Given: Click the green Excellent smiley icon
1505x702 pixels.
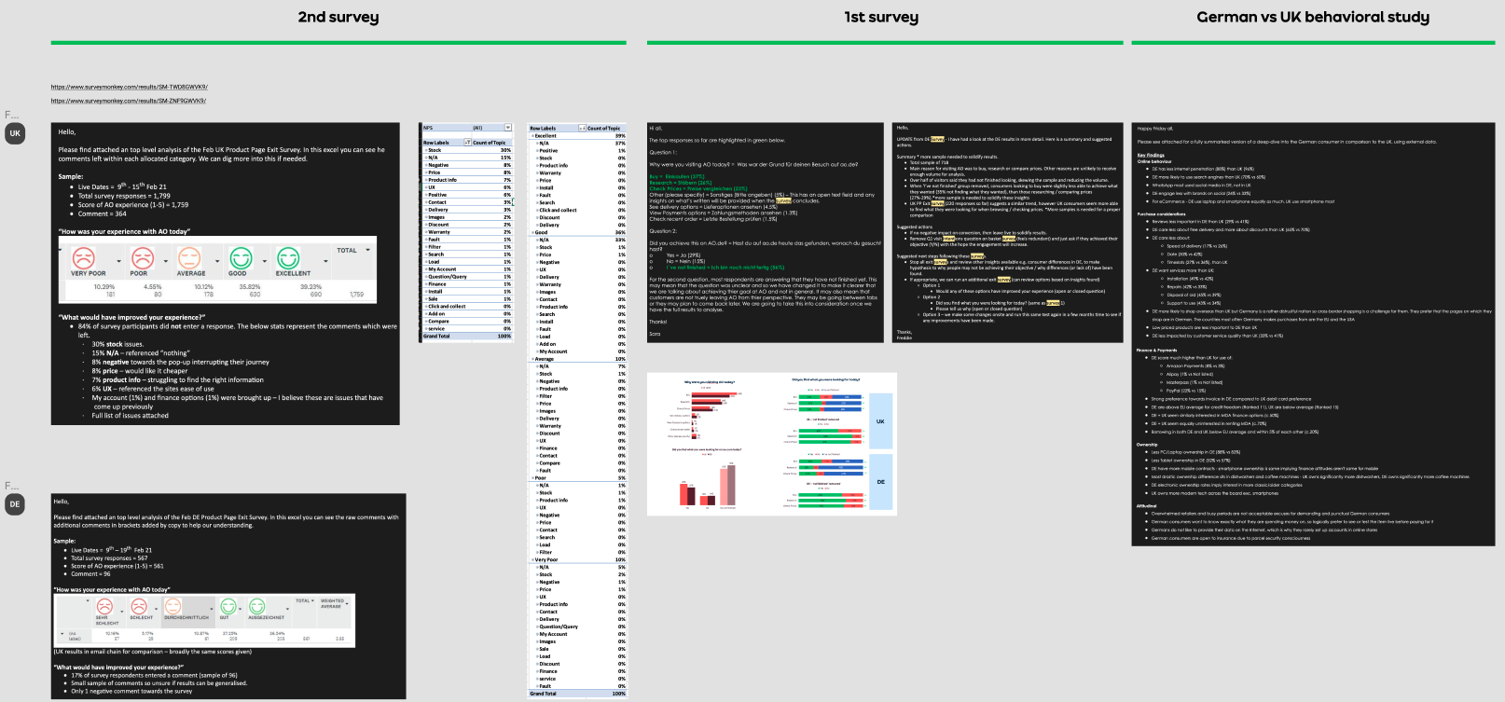Looking at the screenshot, I should (288, 257).
